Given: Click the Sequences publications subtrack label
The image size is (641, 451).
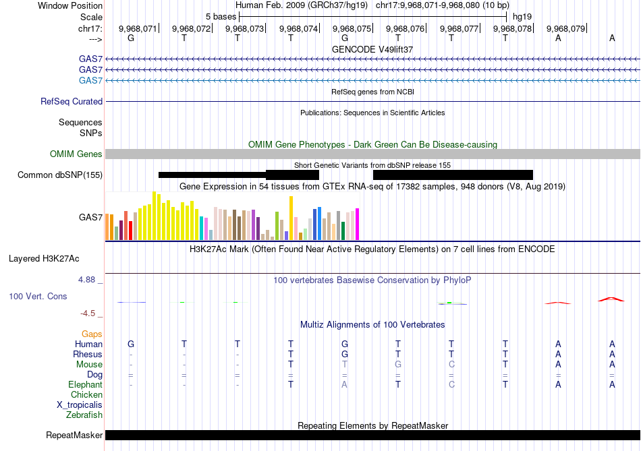Looking at the screenshot, I should click(80, 122).
